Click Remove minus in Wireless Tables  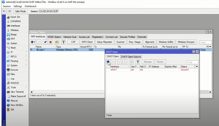(39, 42)
